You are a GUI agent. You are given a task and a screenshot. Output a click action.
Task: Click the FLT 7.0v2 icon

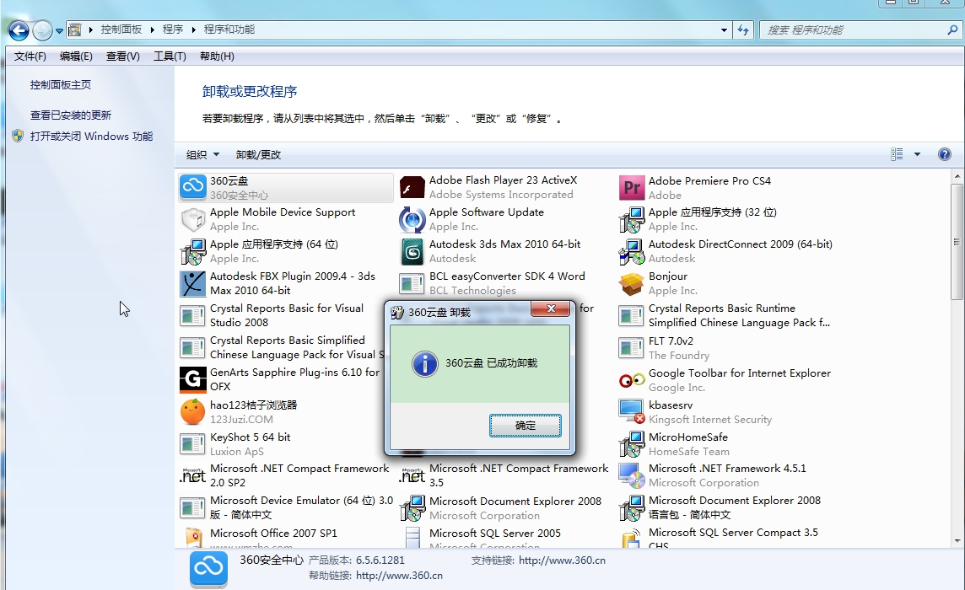pos(631,347)
